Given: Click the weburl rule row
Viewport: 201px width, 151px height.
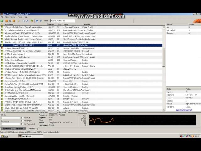Looking at the screenshot, I should point(183,104).
